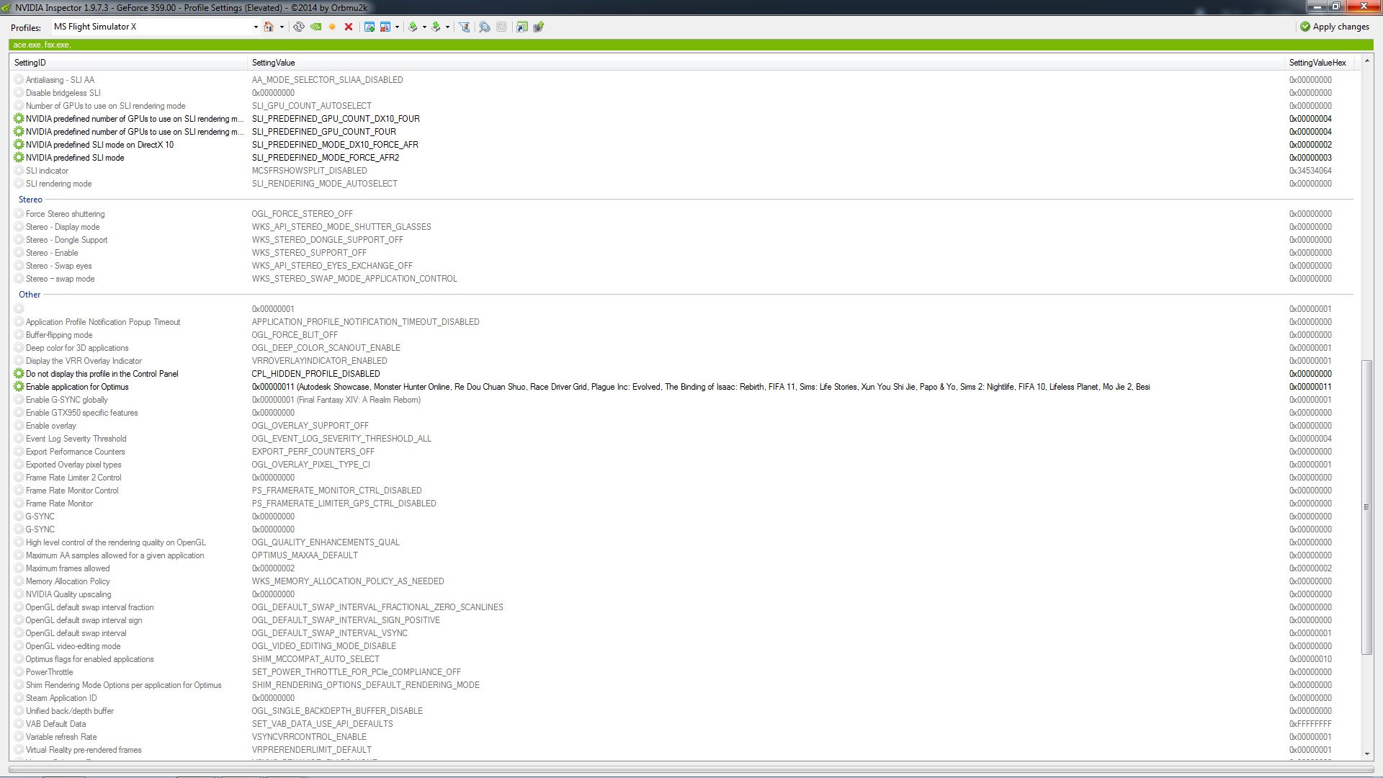This screenshot has height=778, width=1383.
Task: Click the vertical scrollbar thumb
Action: click(1366, 507)
